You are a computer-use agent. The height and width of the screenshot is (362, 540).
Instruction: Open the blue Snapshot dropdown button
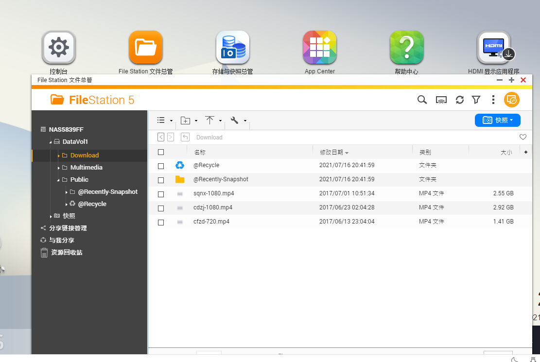498,120
